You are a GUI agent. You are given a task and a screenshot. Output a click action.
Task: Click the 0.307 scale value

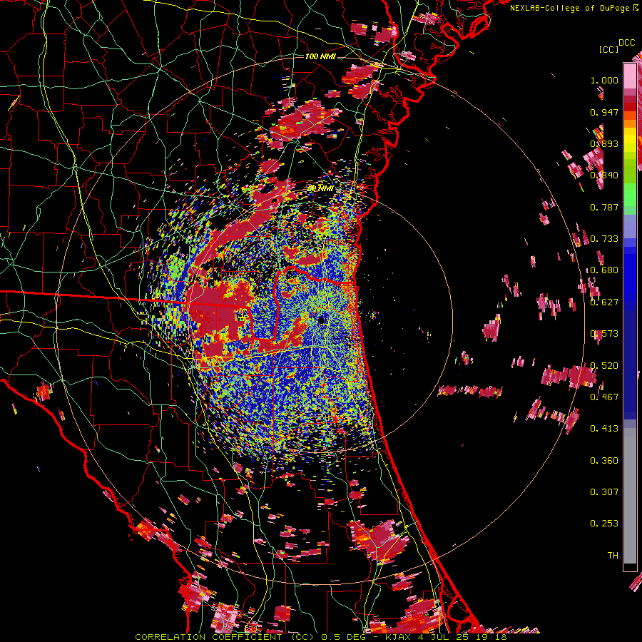[x=604, y=492]
